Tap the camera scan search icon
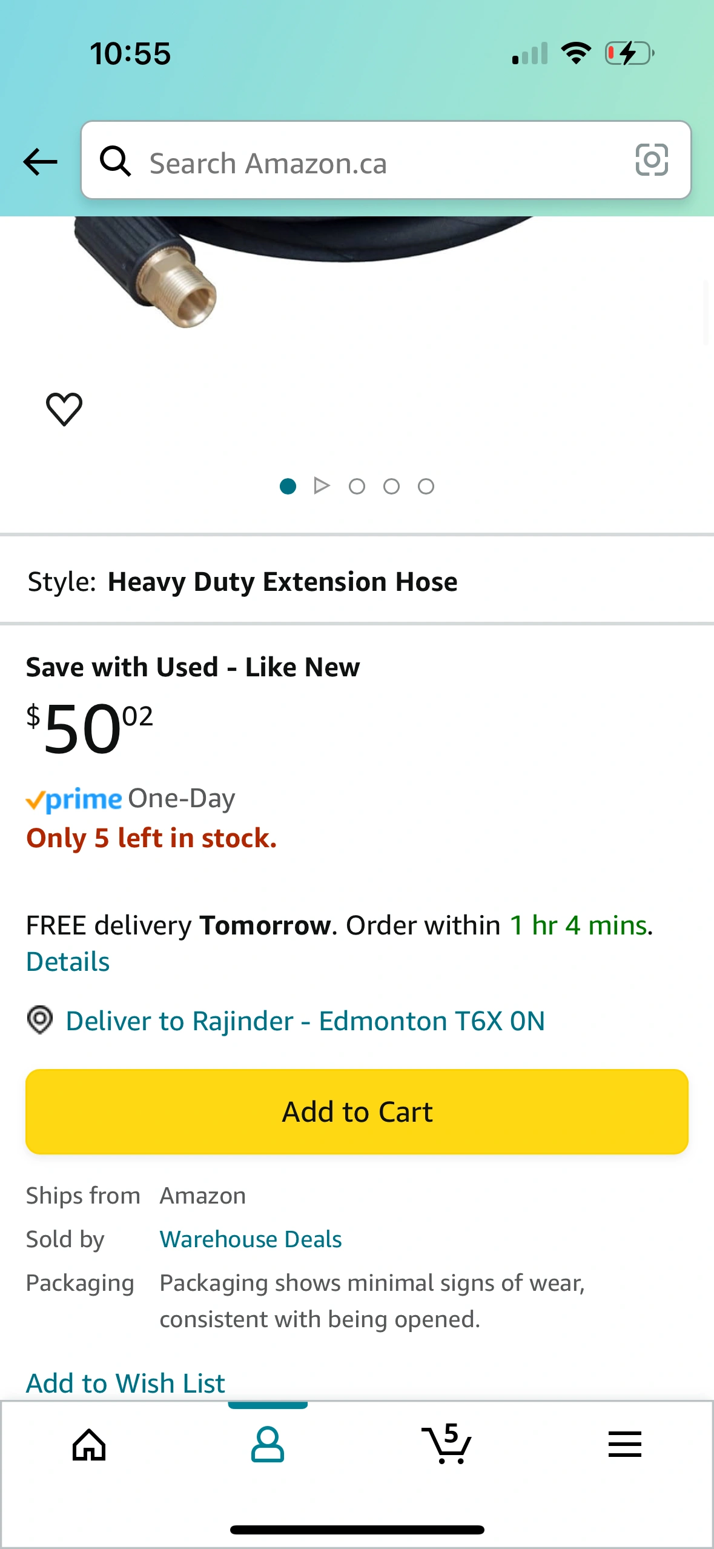714x1549 pixels. pos(652,161)
